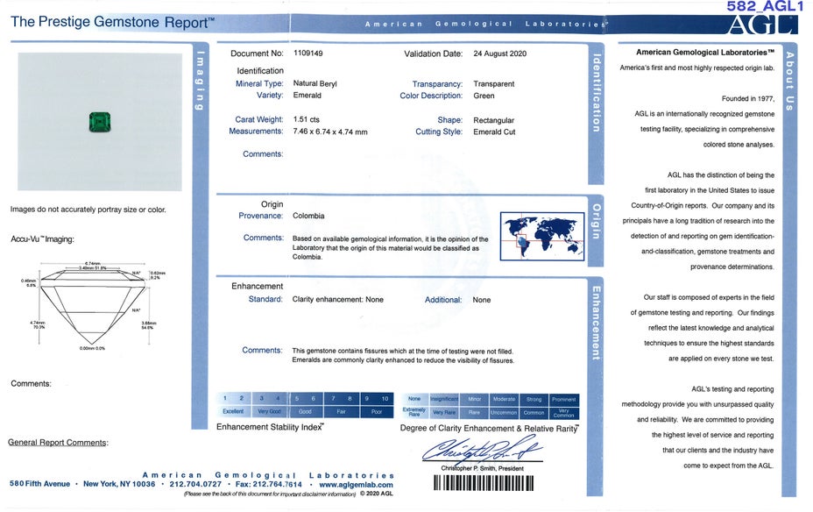Select 'Prominent' in clarity enhancement scale

point(563,399)
